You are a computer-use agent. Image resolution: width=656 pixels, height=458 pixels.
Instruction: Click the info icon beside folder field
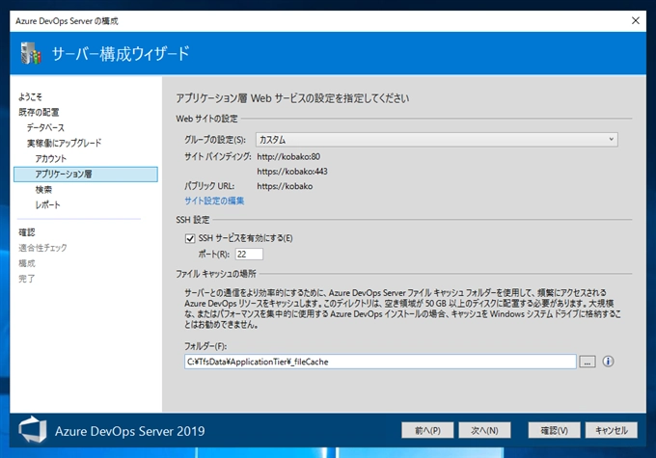coord(608,362)
